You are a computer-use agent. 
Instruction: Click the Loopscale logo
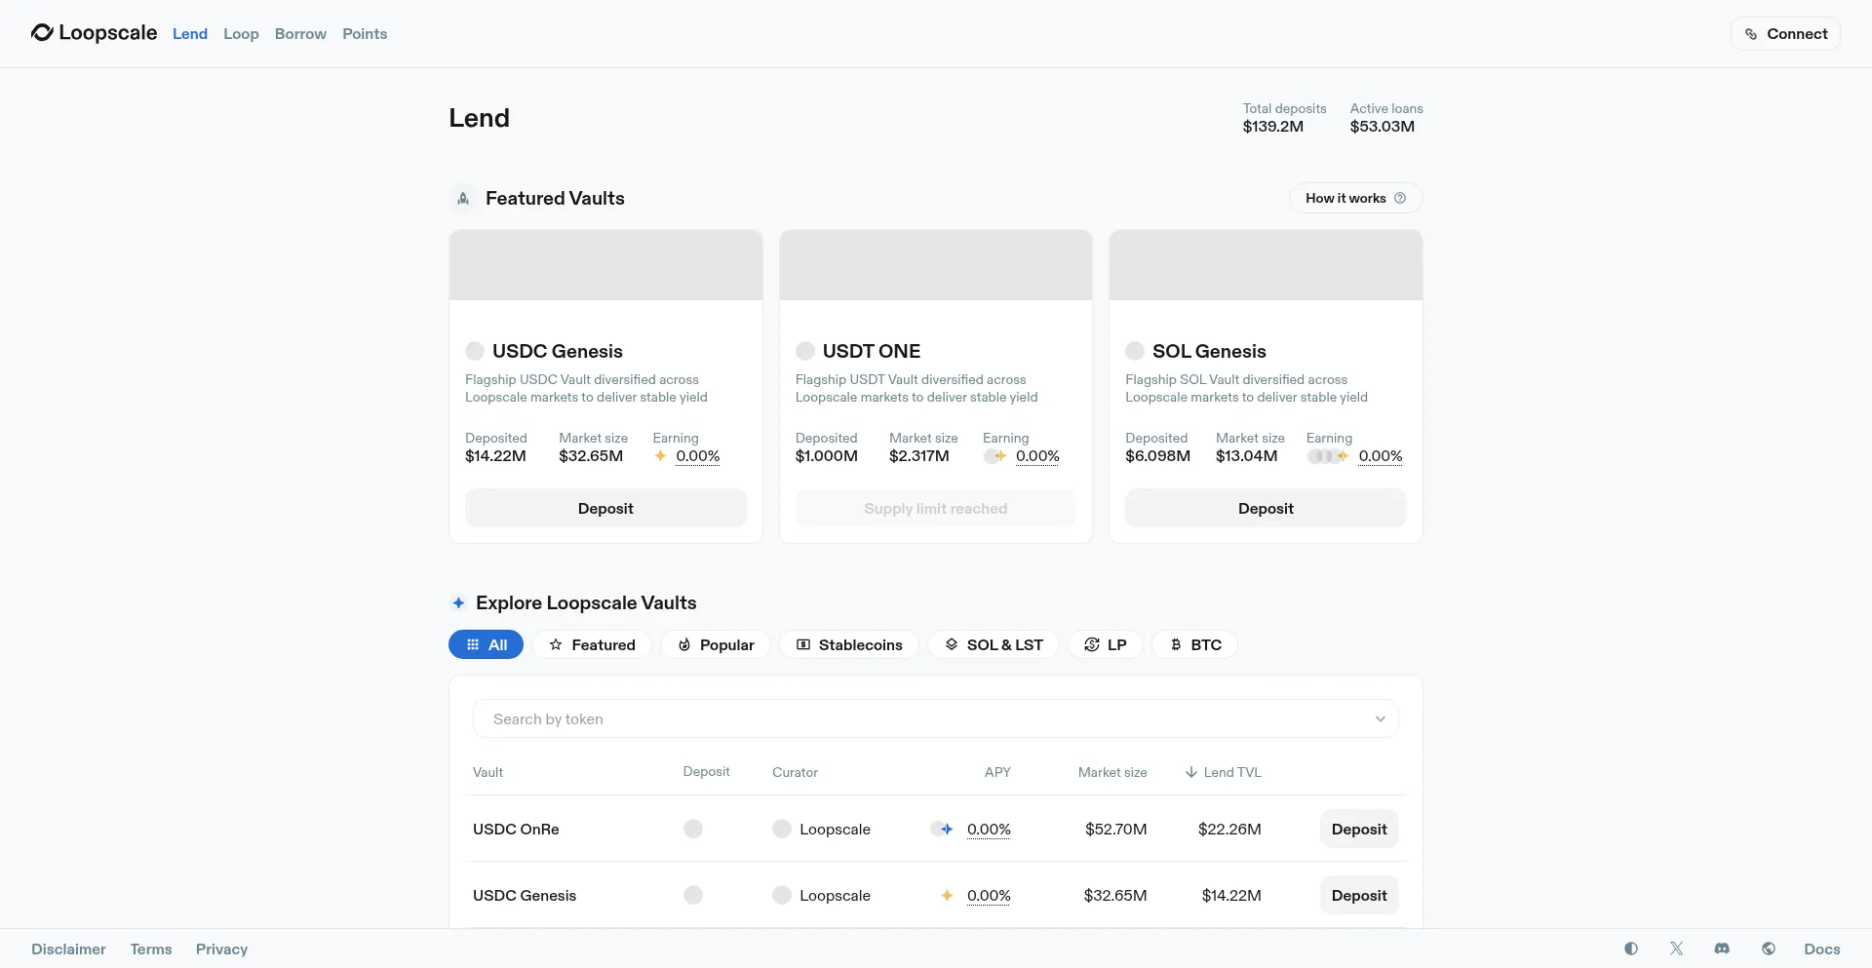pyautogui.click(x=94, y=33)
